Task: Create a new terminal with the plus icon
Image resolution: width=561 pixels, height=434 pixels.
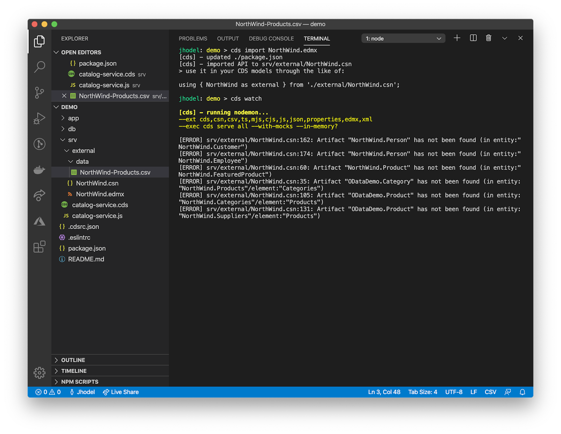Action: pyautogui.click(x=457, y=38)
